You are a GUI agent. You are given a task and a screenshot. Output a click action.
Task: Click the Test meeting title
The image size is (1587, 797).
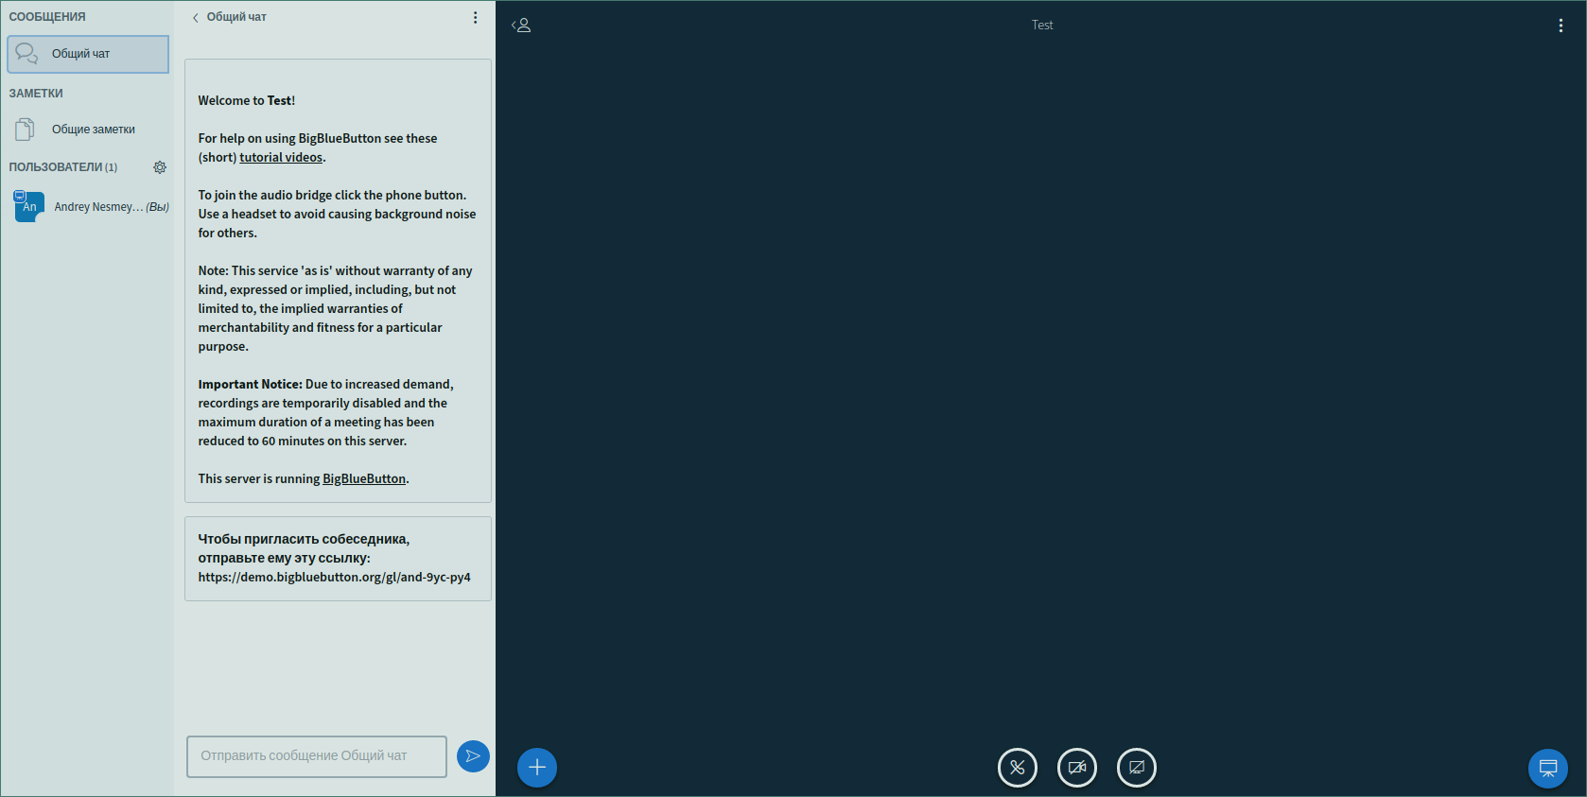click(x=1041, y=26)
